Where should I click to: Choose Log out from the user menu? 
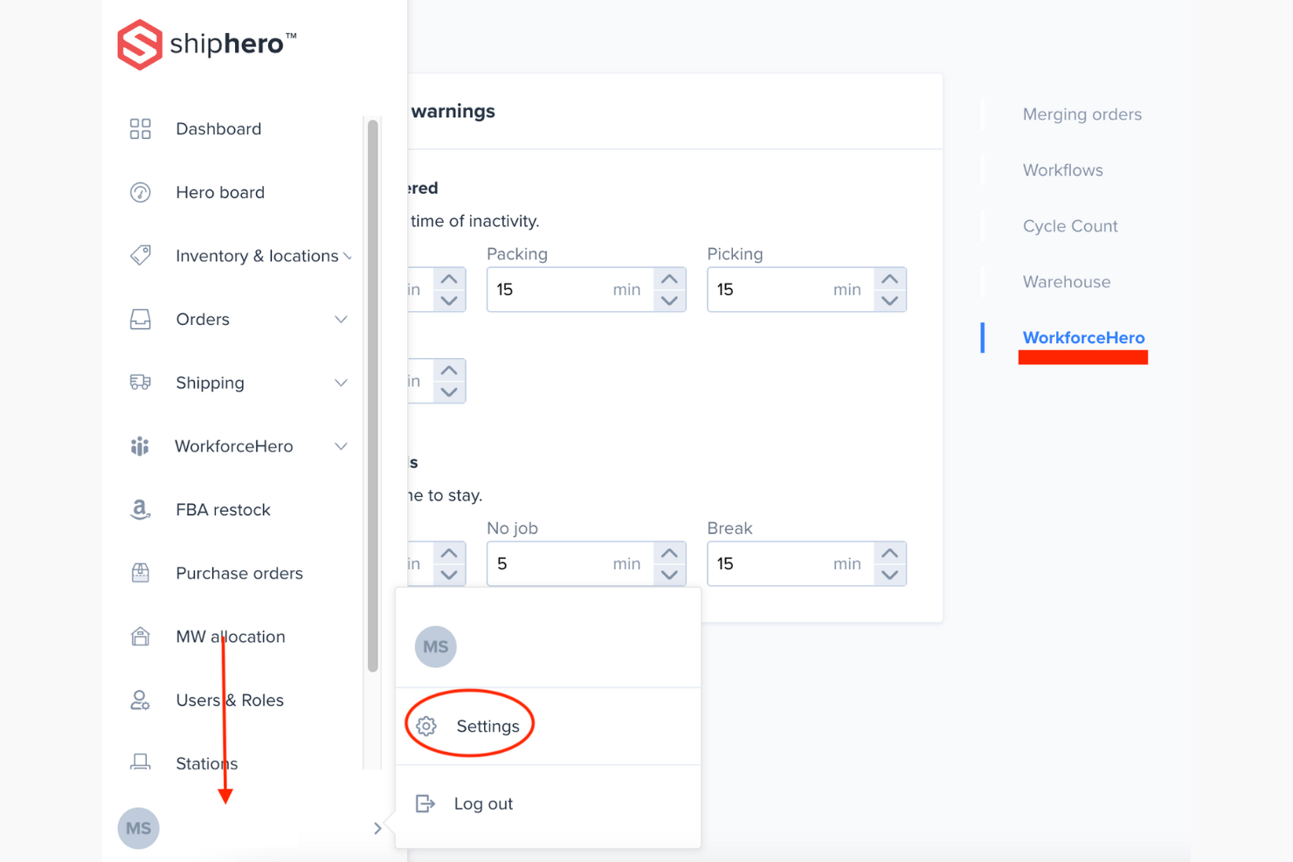point(483,803)
